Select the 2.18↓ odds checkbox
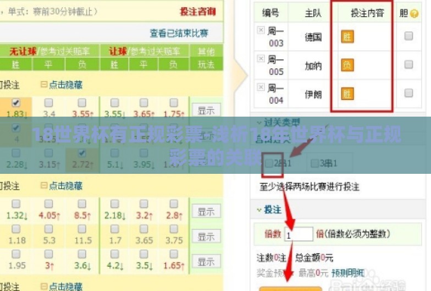This screenshot has width=431, height=291. point(114,204)
